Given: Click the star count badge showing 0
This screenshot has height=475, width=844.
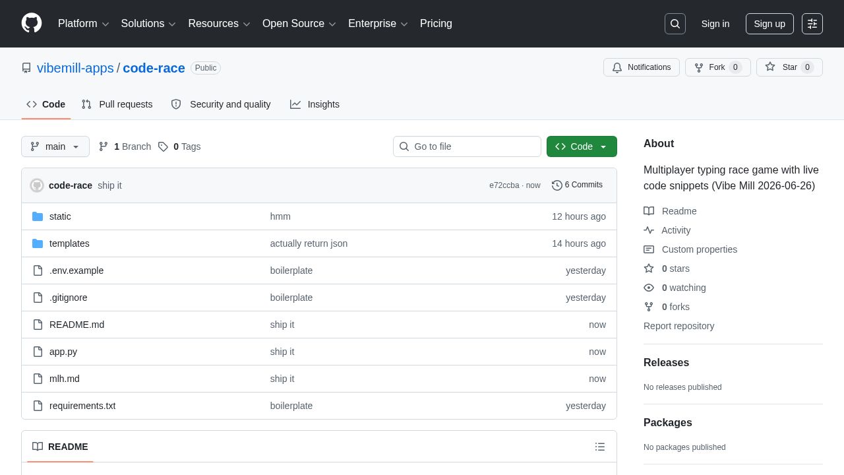Looking at the screenshot, I should coord(807,67).
